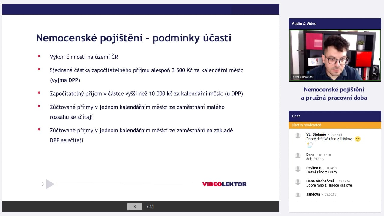This screenshot has height=216, width=384.
Task: Click message 'Dobré ráno z Hradce Králové'
Action: [329, 185]
